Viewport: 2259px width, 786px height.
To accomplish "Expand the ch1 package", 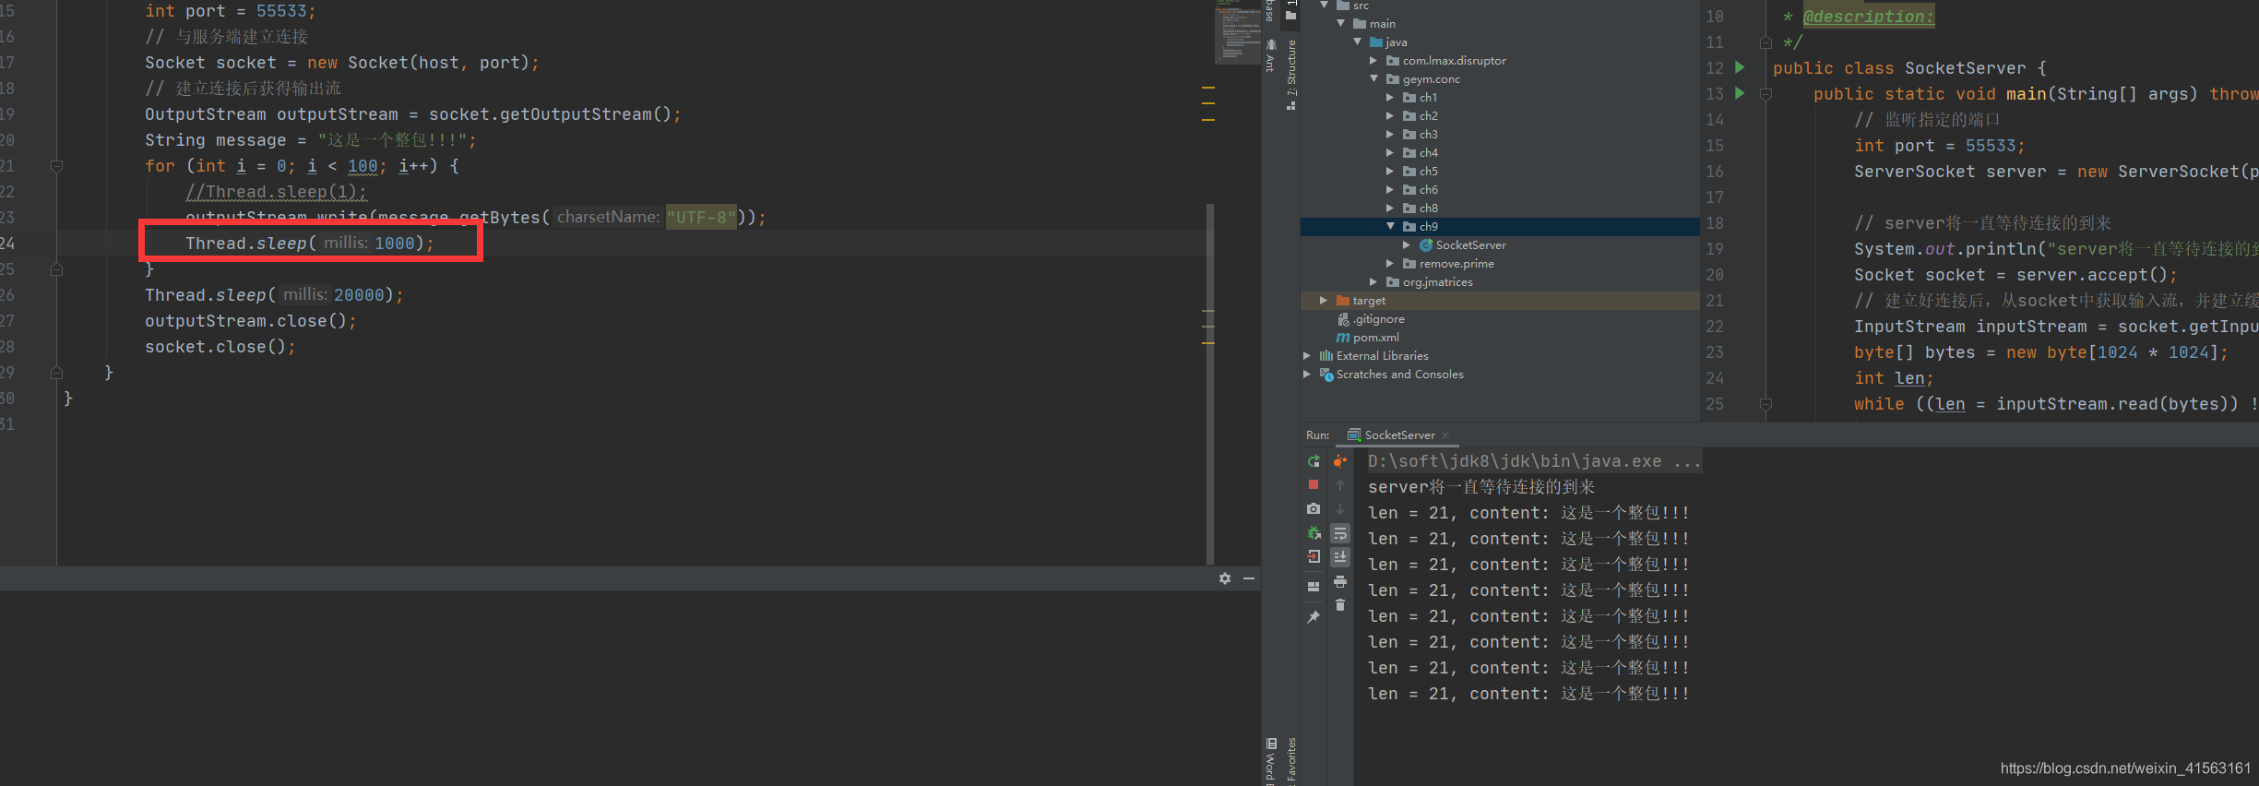I will coord(1390,97).
